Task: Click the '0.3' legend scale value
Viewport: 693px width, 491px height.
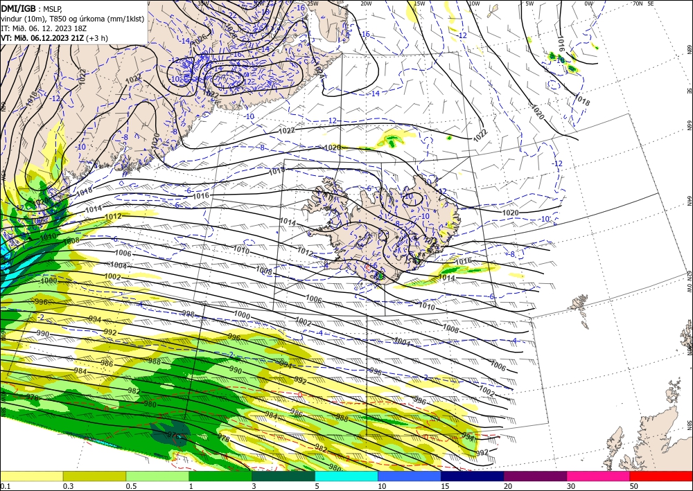Action: pyautogui.click(x=68, y=486)
